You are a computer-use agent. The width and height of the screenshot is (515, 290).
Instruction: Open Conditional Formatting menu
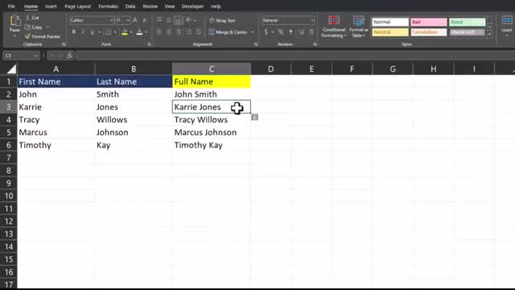pyautogui.click(x=334, y=27)
